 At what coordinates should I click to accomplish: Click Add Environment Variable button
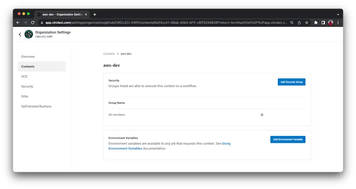pos(287,140)
